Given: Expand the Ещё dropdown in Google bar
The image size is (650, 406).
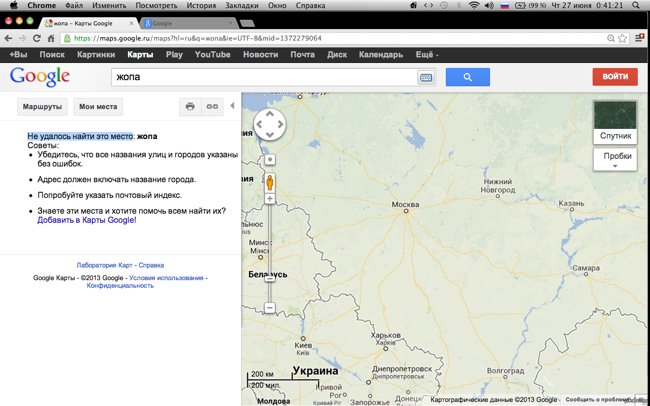Looking at the screenshot, I should [427, 55].
